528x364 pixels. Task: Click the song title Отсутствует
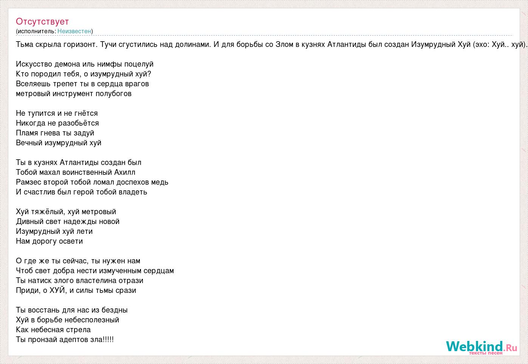pos(42,22)
